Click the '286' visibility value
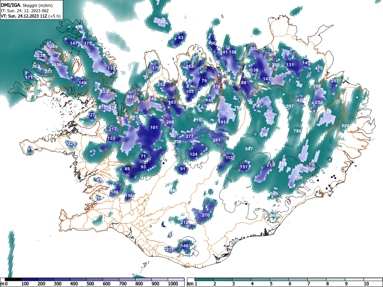 [x=276, y=65]
